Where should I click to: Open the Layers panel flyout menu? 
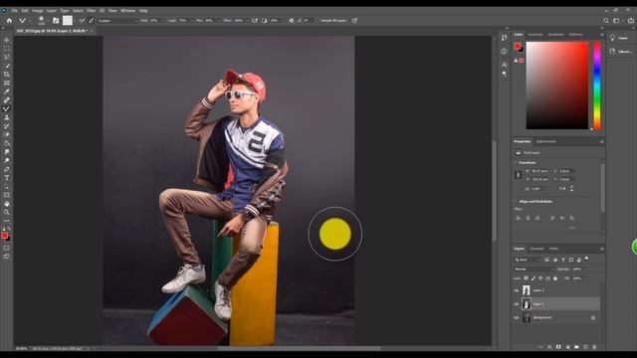(x=601, y=249)
